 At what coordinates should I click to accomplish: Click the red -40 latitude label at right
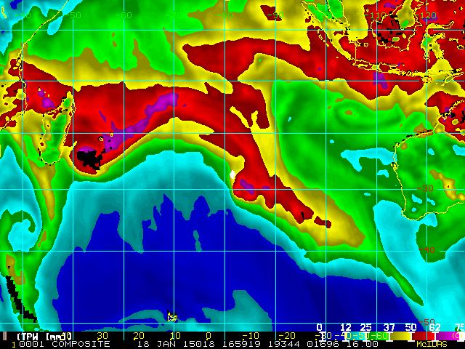point(426,250)
